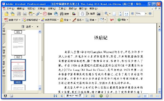Viewport: 164px width, 101px height.
Task: Open the 工具 Tools menu
Action: (x=62, y=8)
